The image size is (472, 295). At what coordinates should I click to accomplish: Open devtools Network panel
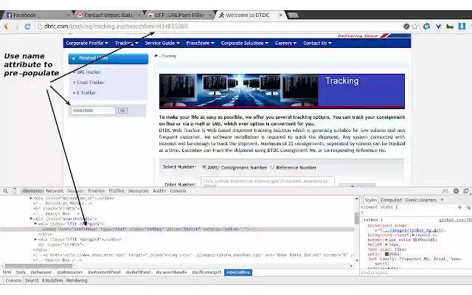[x=55, y=191]
